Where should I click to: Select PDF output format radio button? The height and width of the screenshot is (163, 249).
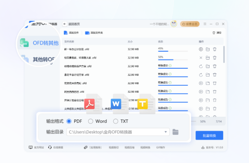[69, 121]
